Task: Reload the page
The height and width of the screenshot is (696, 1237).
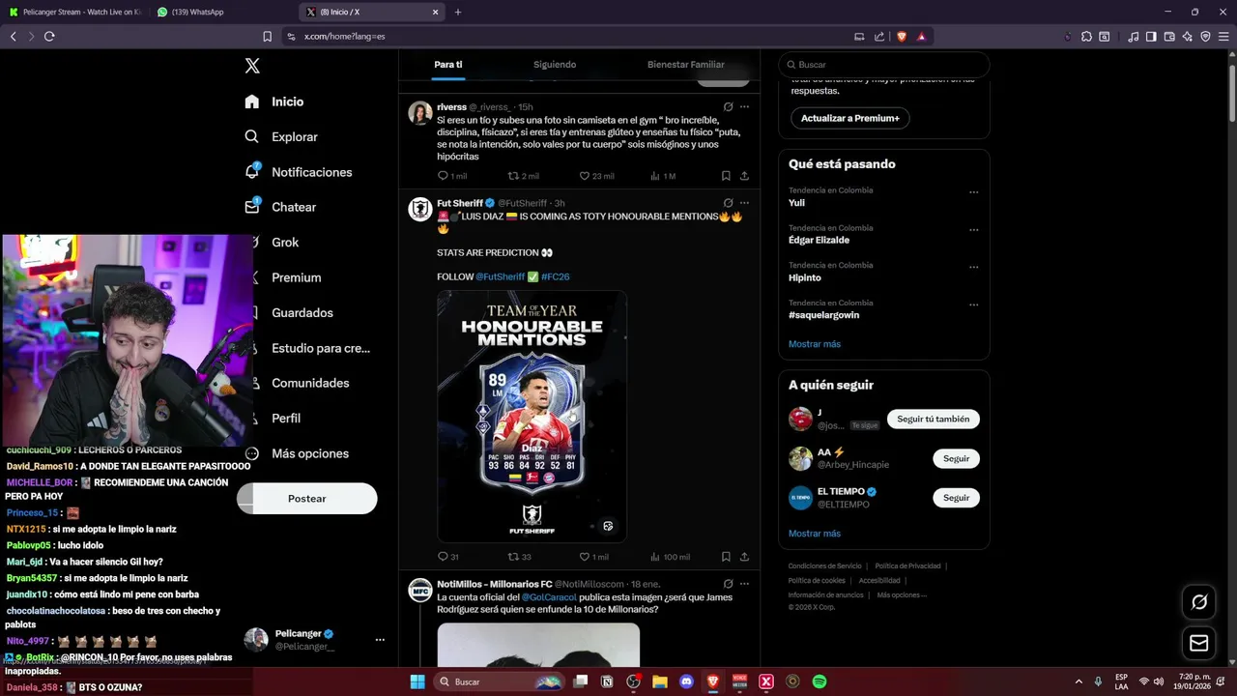Action: (x=49, y=36)
